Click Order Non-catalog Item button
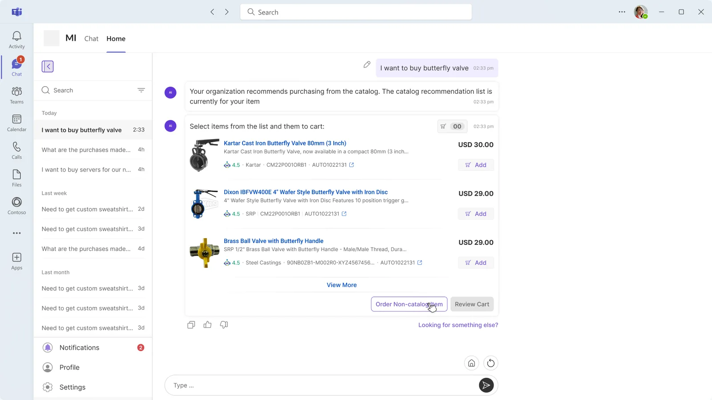Image resolution: width=712 pixels, height=400 pixels. pos(409,304)
